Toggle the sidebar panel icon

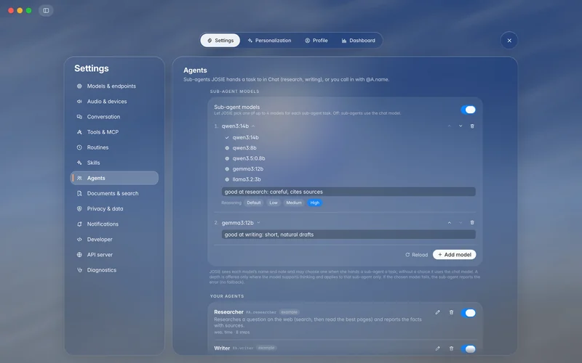[x=46, y=10]
